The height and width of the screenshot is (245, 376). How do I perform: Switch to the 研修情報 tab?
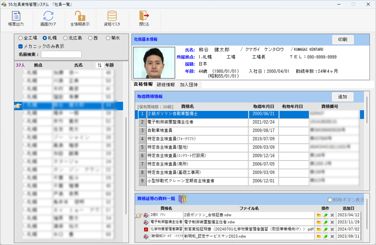(166, 85)
